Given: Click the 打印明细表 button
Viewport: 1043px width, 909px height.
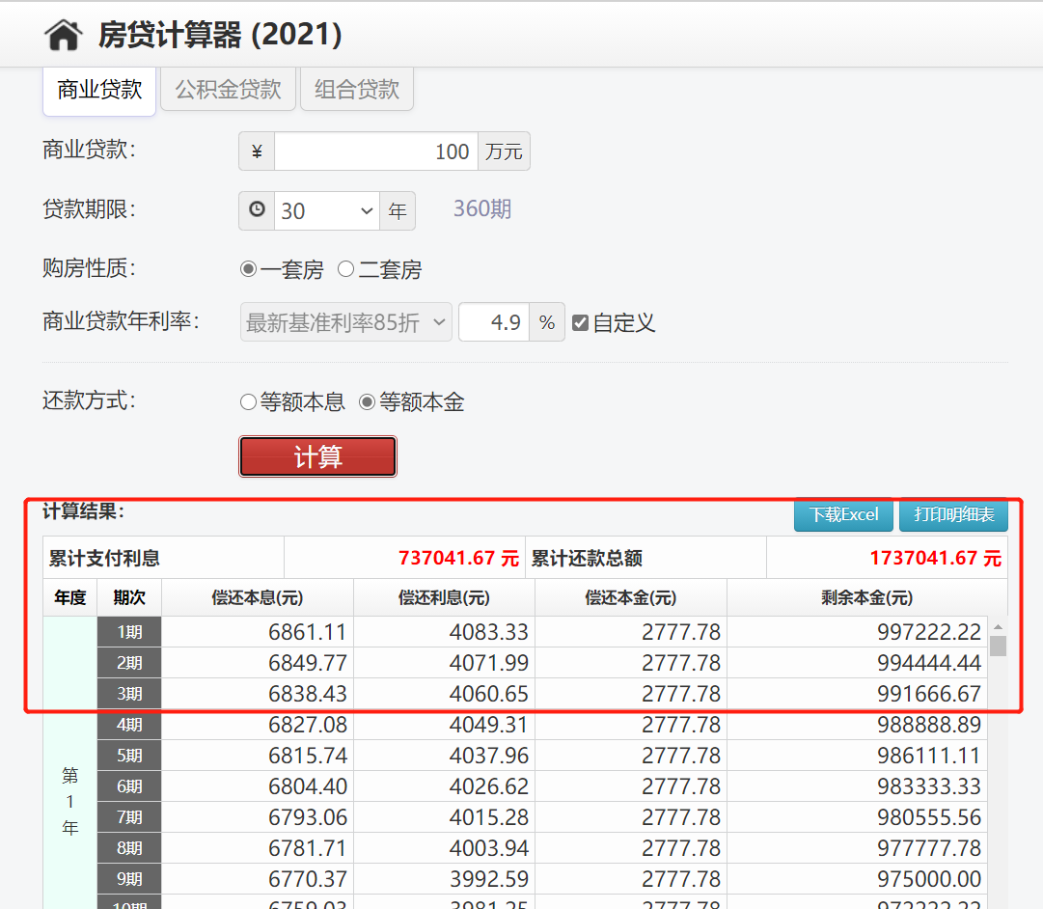Looking at the screenshot, I should pyautogui.click(x=953, y=515).
